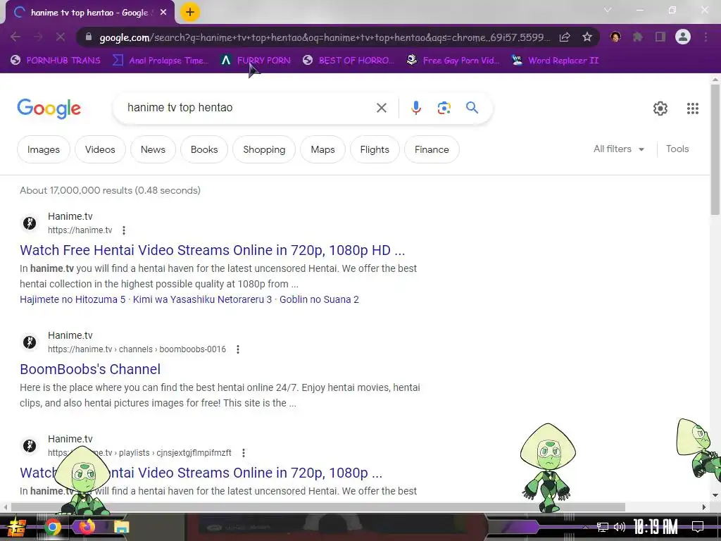Open the network icon in system tray

click(x=603, y=527)
